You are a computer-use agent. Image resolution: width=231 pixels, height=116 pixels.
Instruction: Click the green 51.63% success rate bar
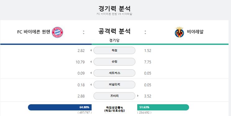point(163,107)
